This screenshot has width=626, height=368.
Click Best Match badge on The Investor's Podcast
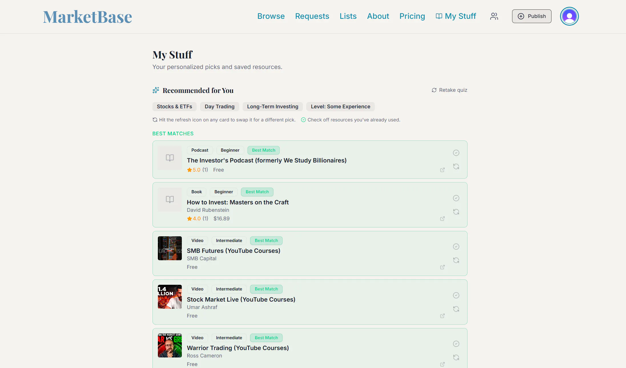pos(263,150)
